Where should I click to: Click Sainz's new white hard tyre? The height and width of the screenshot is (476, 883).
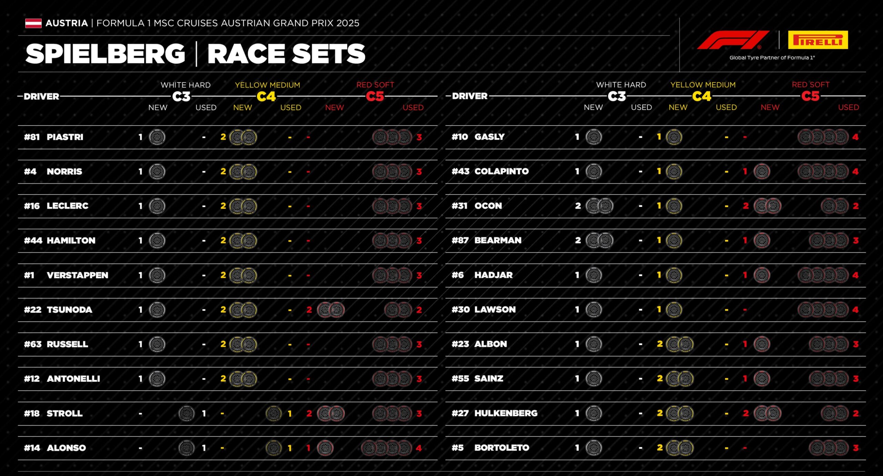coord(594,378)
